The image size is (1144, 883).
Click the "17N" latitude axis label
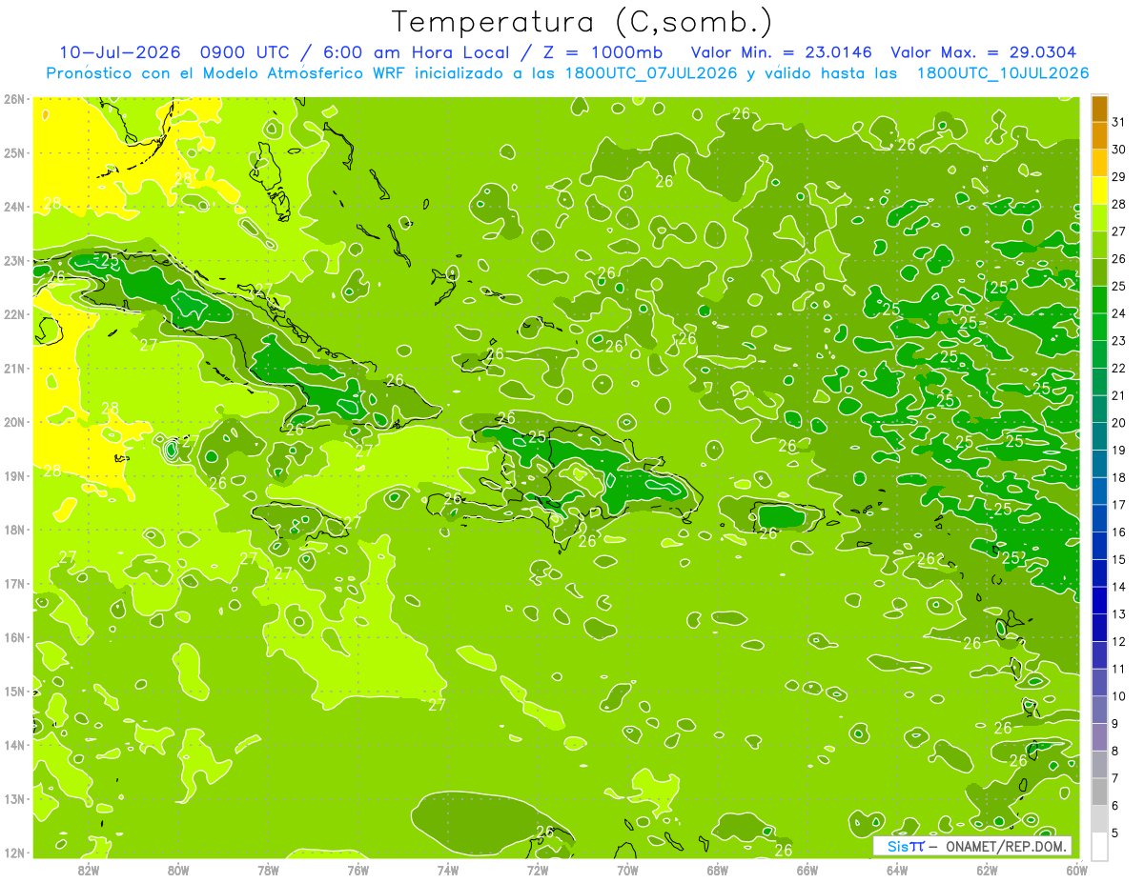click(15, 583)
